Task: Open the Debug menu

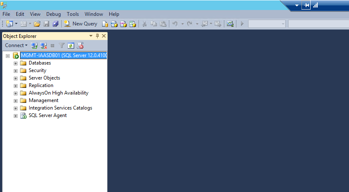Action: 53,14
